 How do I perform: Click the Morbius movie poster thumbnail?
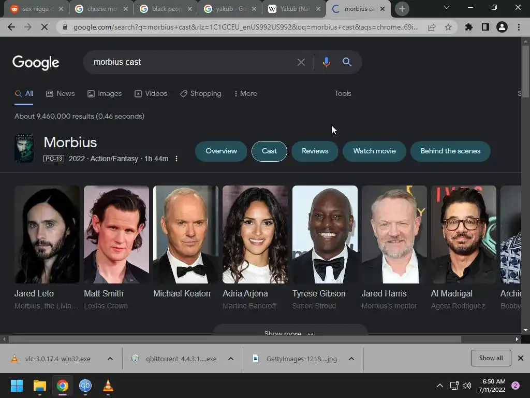[24, 148]
